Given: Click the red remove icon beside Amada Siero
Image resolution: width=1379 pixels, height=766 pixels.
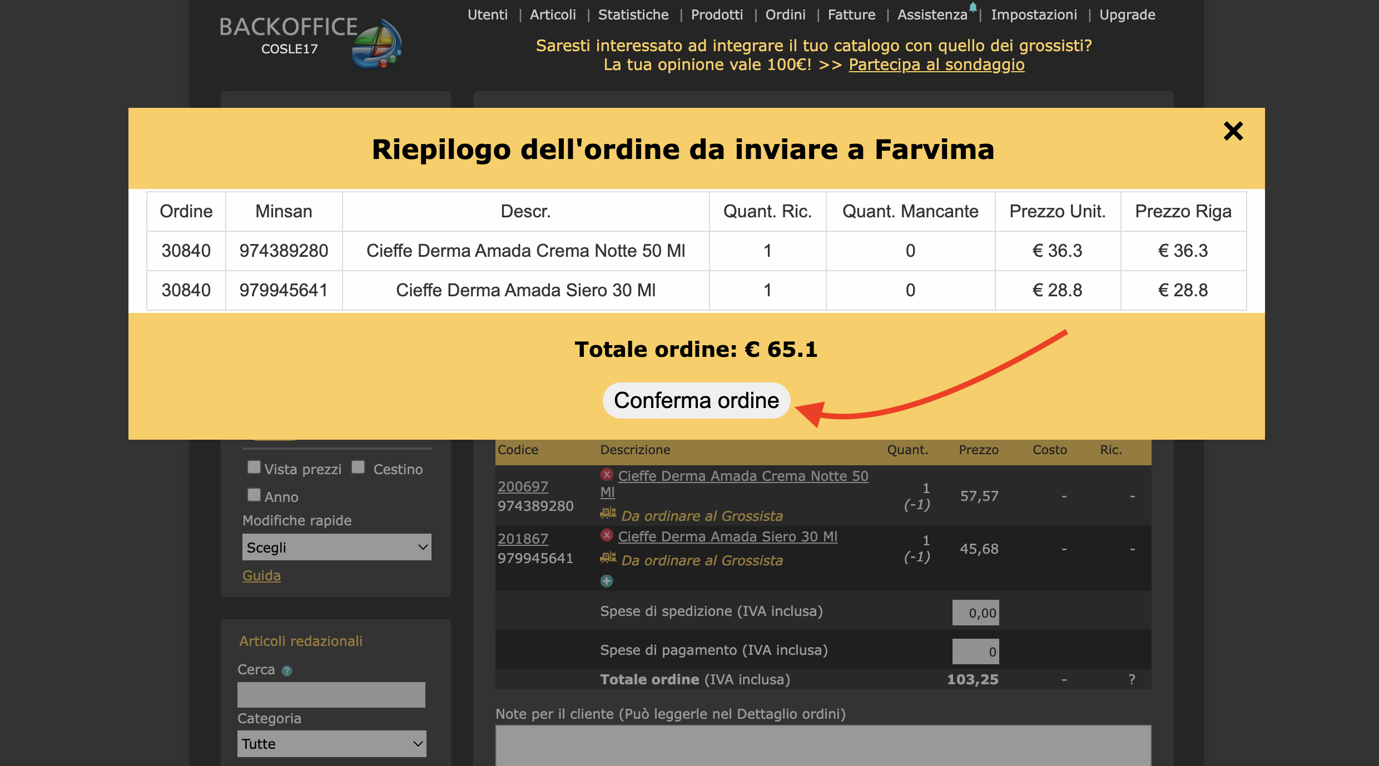Looking at the screenshot, I should click(607, 535).
